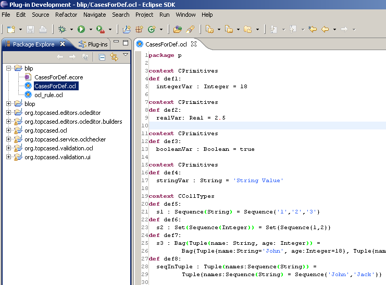
Task: Open the External Tools dropdown arrow
Action: click(110, 30)
